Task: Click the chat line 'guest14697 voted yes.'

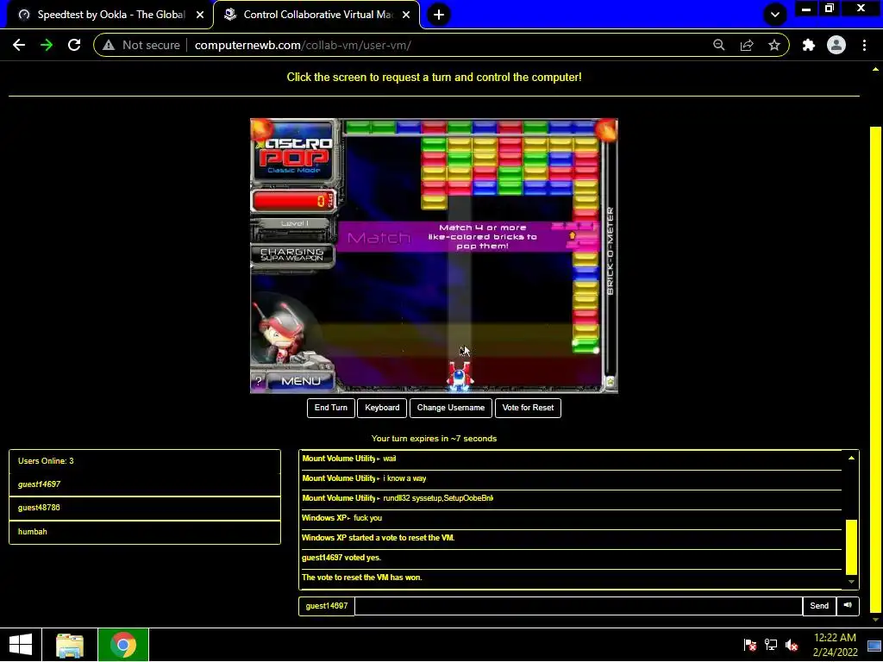Action: pos(341,558)
